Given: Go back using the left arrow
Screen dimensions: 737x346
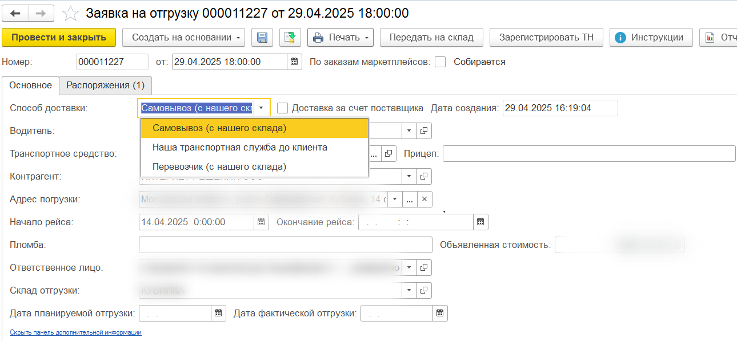Looking at the screenshot, I should pyautogui.click(x=15, y=13).
